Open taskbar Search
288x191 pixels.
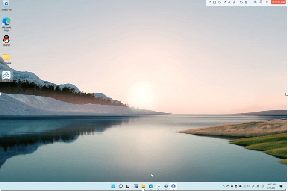click(121, 186)
